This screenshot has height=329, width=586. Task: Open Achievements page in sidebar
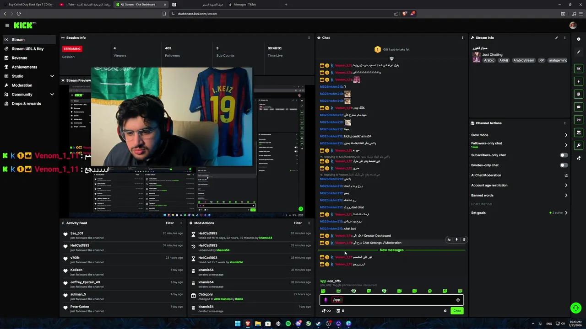[30, 67]
